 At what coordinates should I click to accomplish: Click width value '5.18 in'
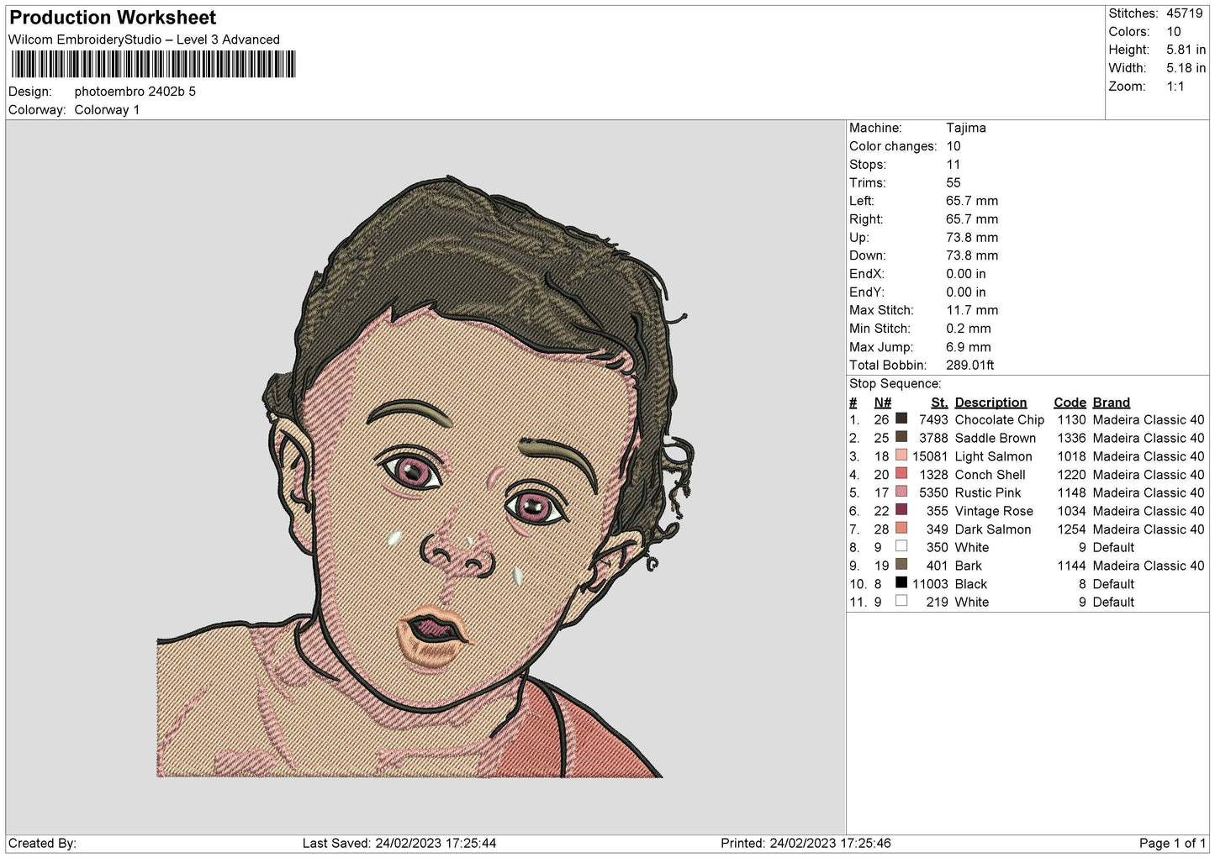(x=1186, y=68)
